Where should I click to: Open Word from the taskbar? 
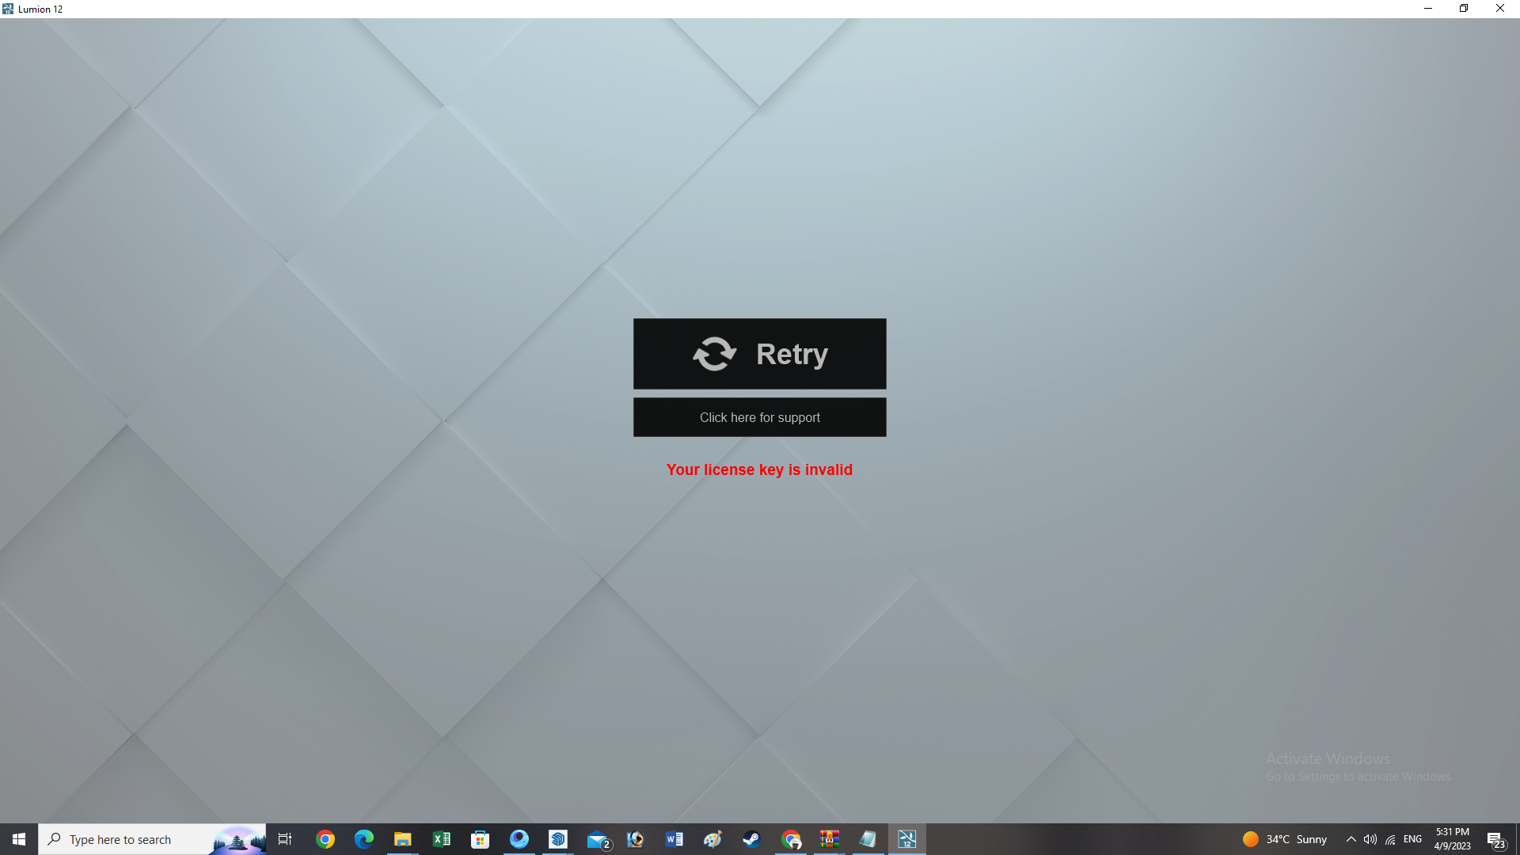point(674,839)
